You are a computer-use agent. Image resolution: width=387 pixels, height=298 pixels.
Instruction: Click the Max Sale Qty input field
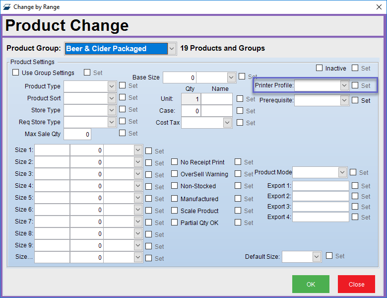[77, 134]
